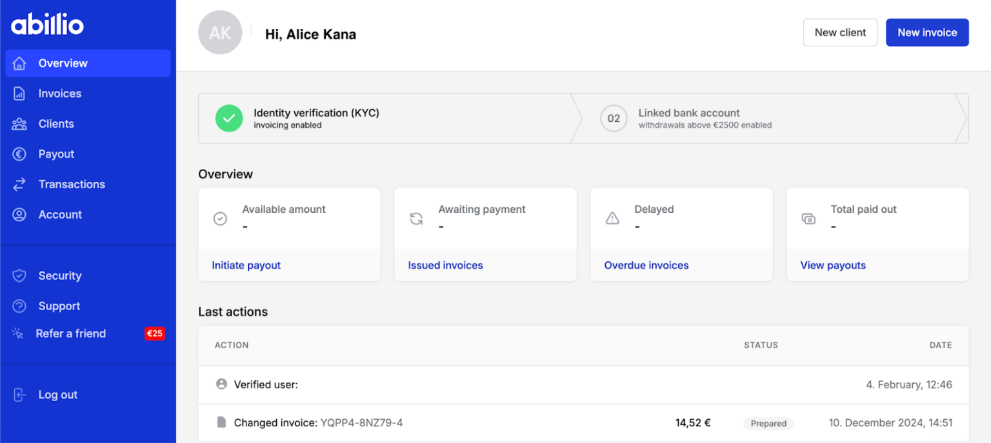Image resolution: width=991 pixels, height=443 pixels.
Task: Click the Support question mark icon
Action: (19, 306)
